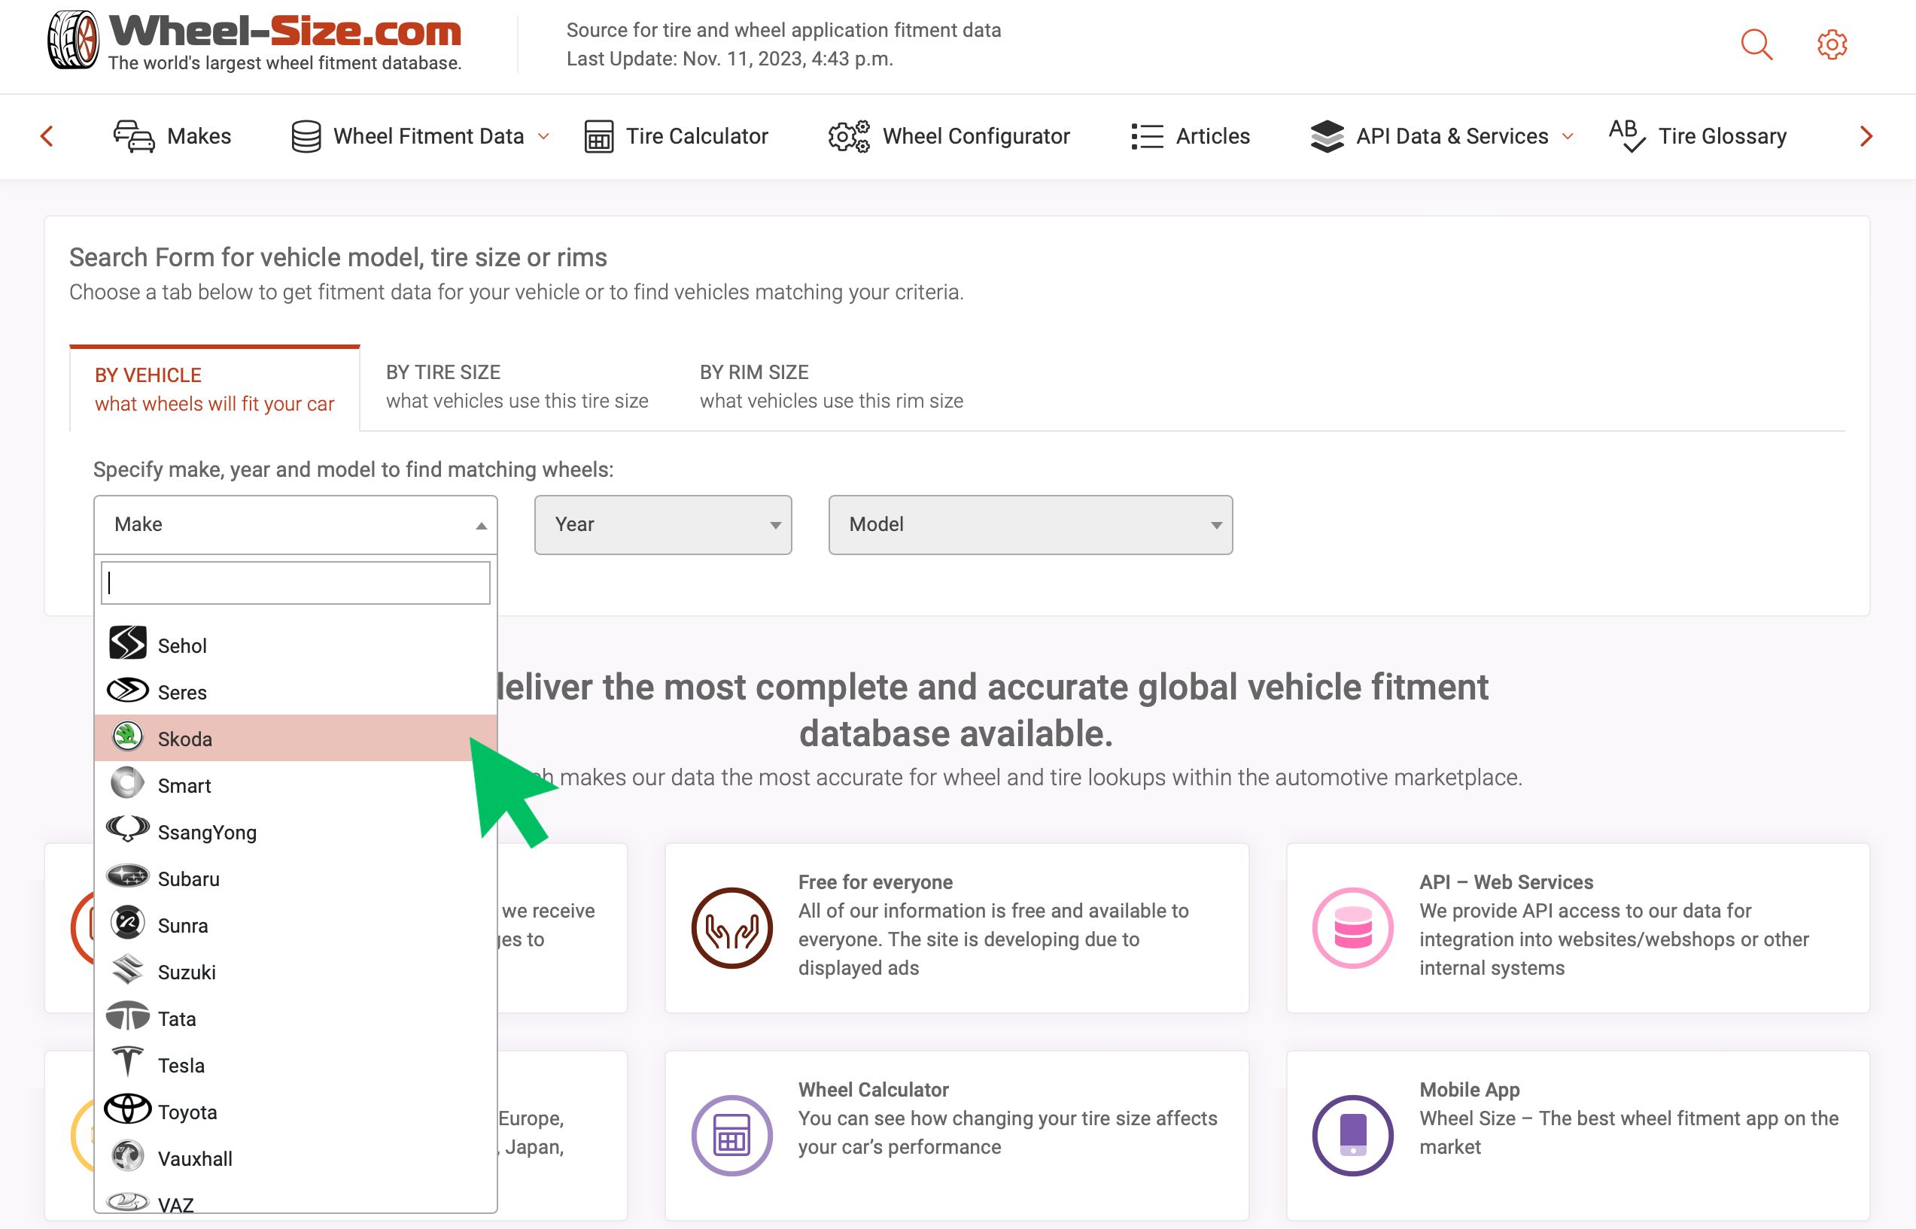The height and width of the screenshot is (1229, 1916).
Task: Open the Free for everyone heading
Action: click(875, 882)
